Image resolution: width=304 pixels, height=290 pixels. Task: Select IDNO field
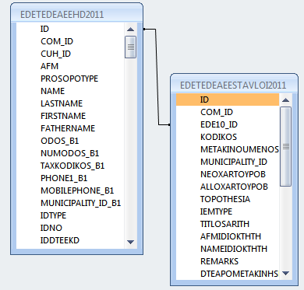(x=70, y=228)
